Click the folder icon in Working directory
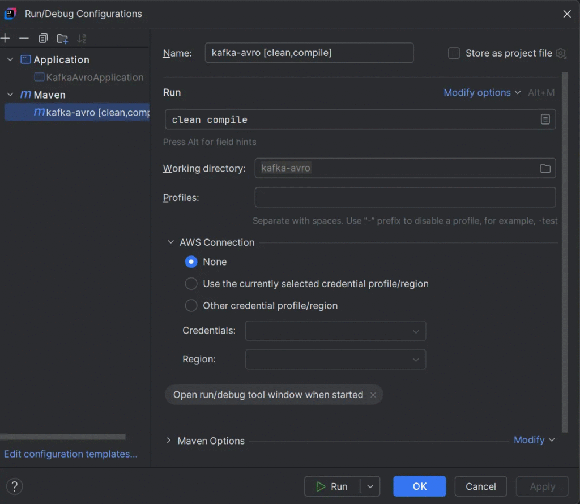This screenshot has width=580, height=504. tap(545, 168)
